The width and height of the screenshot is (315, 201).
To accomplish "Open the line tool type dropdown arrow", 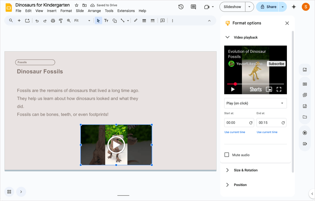I will tap(128, 20).
